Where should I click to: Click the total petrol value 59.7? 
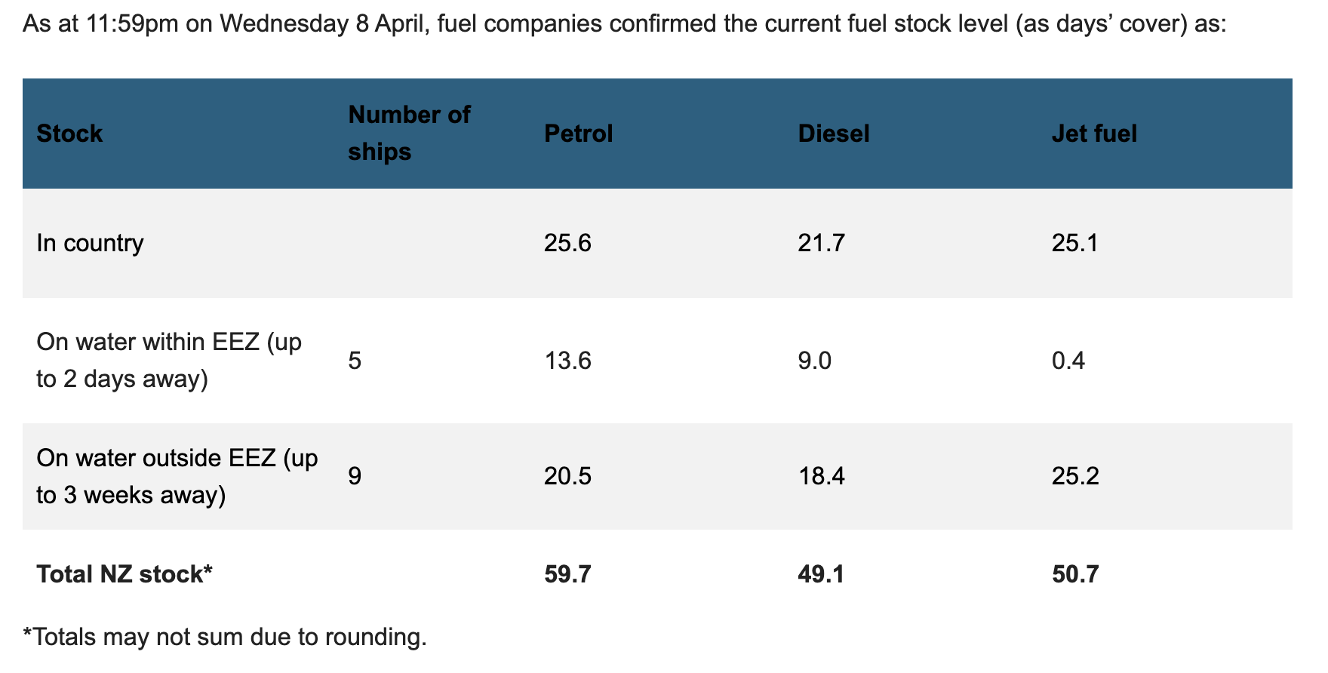tap(567, 574)
